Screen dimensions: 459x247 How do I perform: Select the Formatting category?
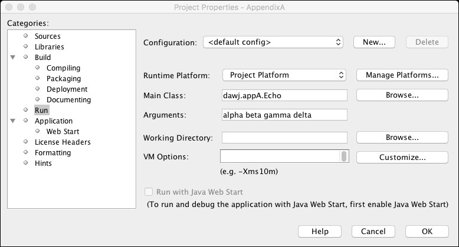(x=53, y=153)
